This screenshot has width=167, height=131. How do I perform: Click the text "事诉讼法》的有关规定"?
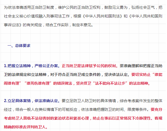click(23, 25)
